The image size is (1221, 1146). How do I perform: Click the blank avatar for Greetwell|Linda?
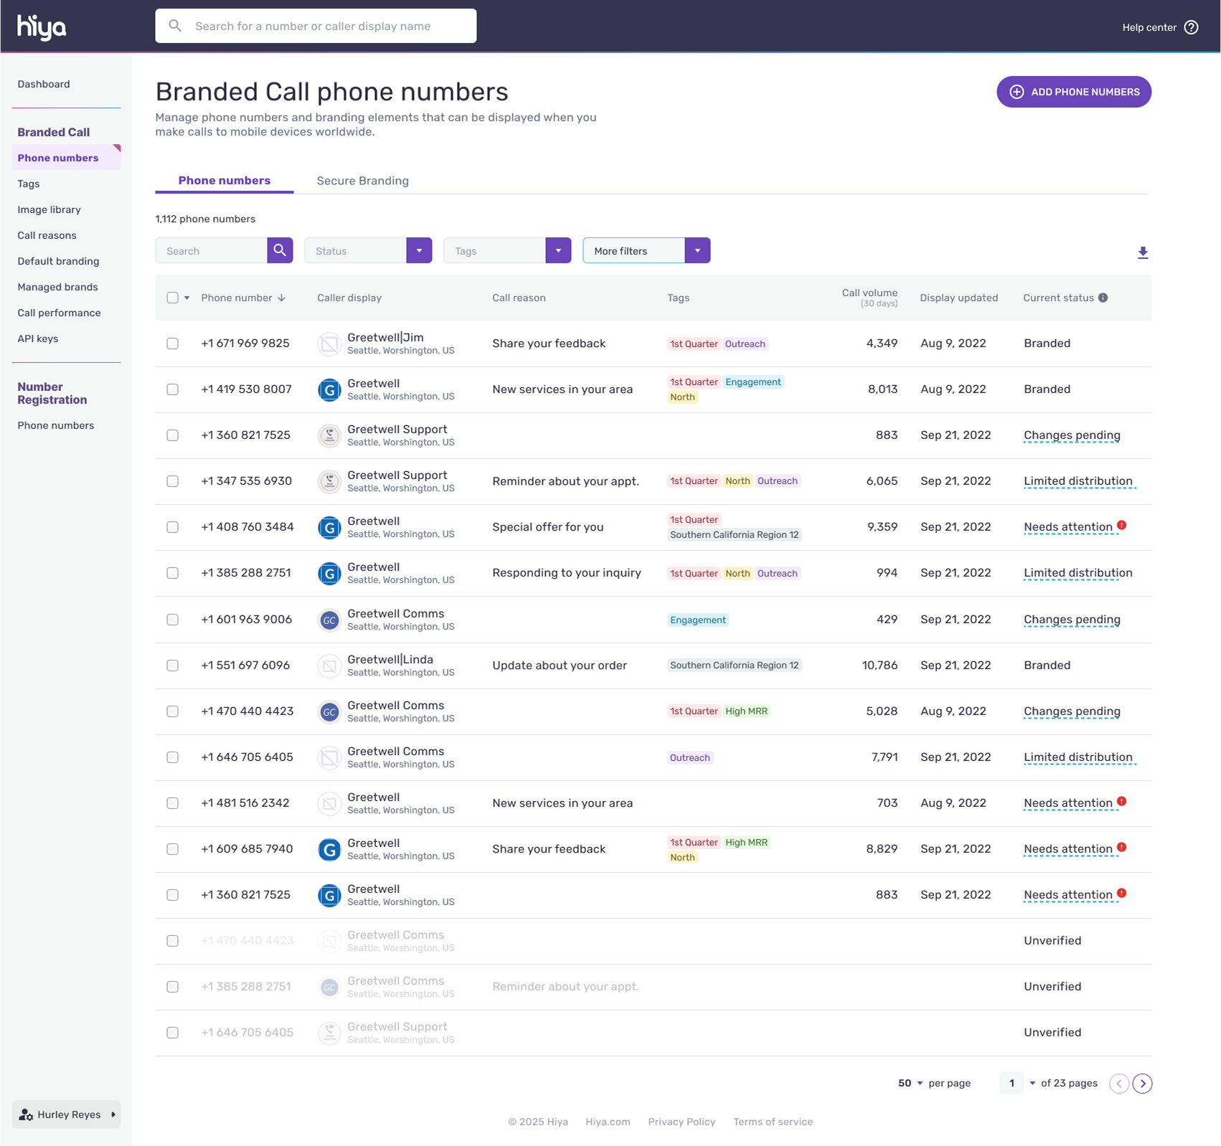(x=329, y=666)
